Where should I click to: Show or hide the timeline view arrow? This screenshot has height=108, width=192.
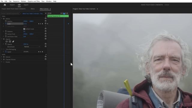click(46, 13)
